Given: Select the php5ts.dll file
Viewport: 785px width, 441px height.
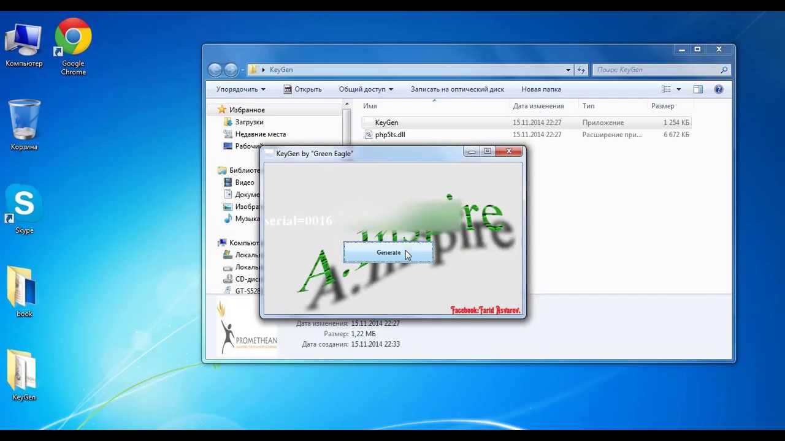Looking at the screenshot, I should coord(526,135).
